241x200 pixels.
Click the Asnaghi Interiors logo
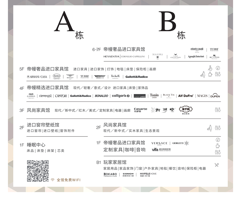coord(196,57)
